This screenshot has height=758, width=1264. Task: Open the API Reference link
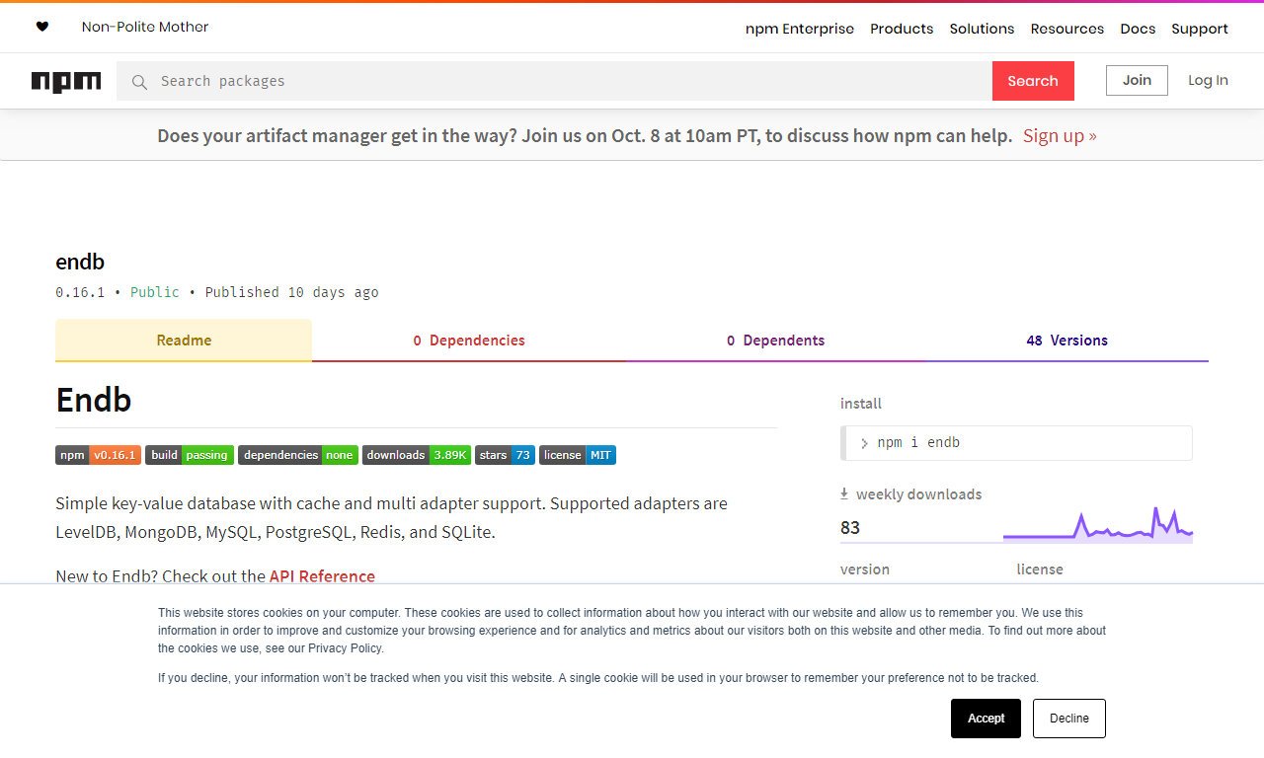[322, 576]
